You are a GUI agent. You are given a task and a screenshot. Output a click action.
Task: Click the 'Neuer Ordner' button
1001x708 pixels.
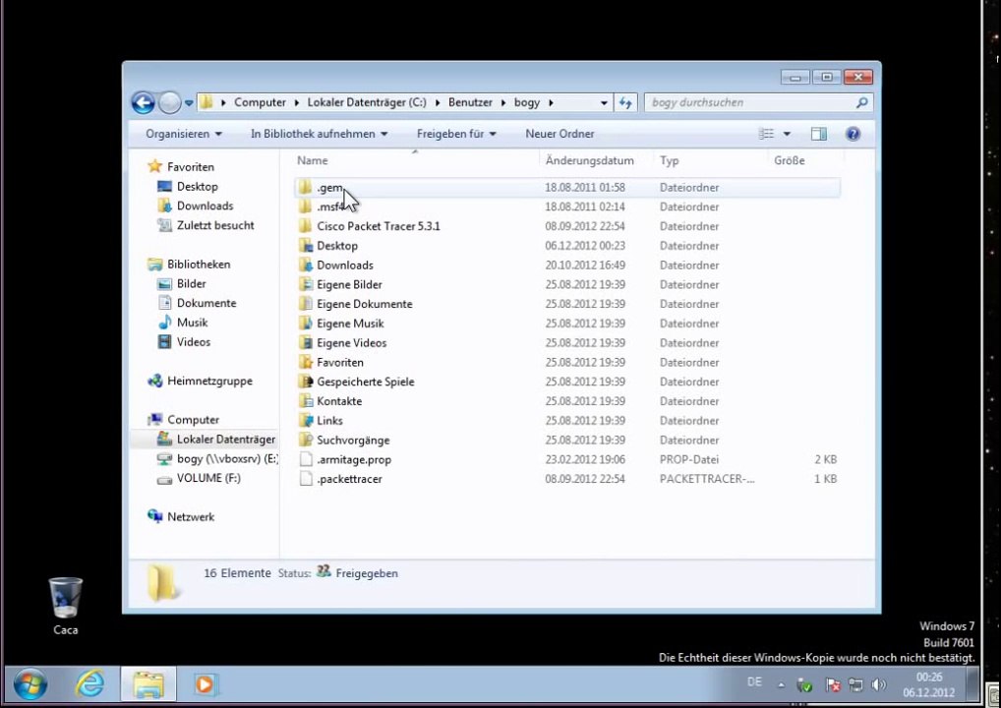tap(559, 134)
